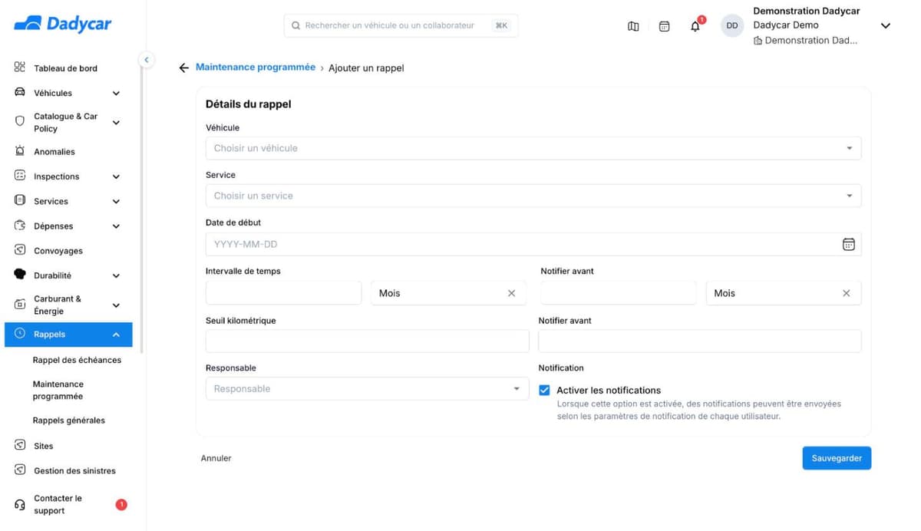The height and width of the screenshot is (531, 921).
Task: Focus the vehicle or collaborator search box
Action: 401,25
